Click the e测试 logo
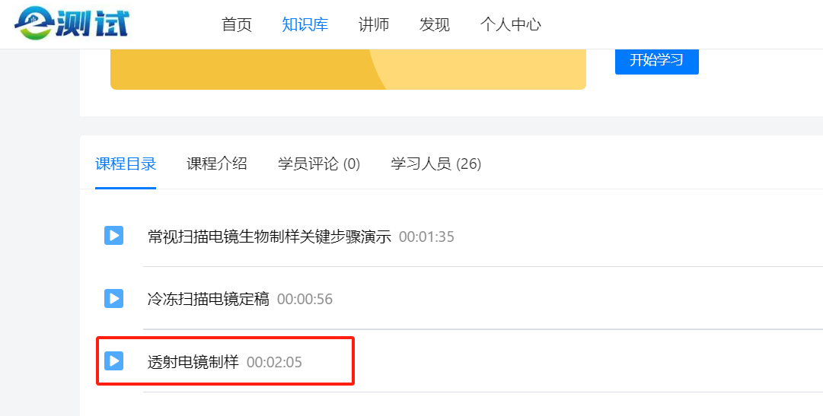Screen dimensions: 823x416 72,24
